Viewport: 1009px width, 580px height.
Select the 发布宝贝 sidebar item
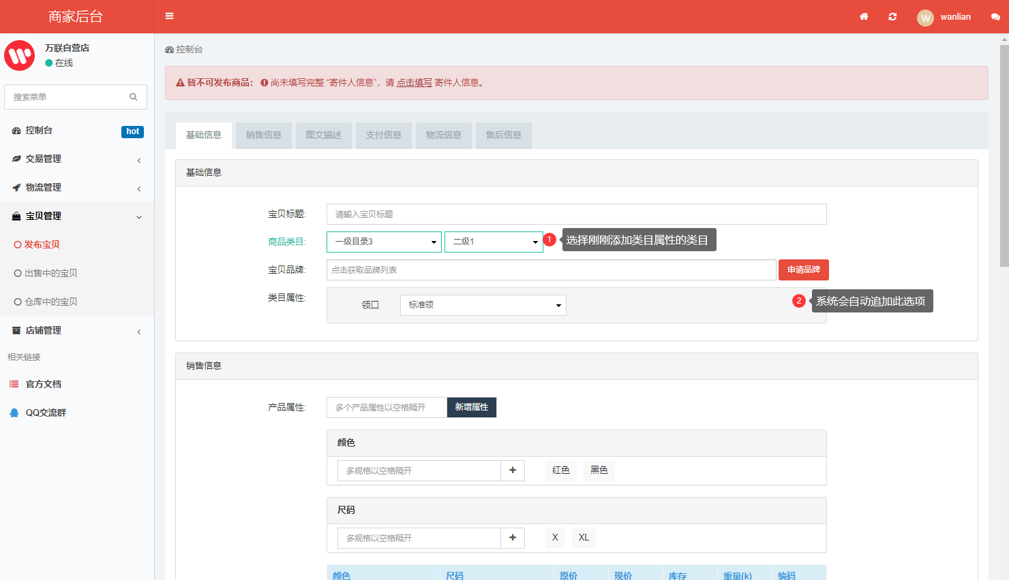pyautogui.click(x=42, y=244)
